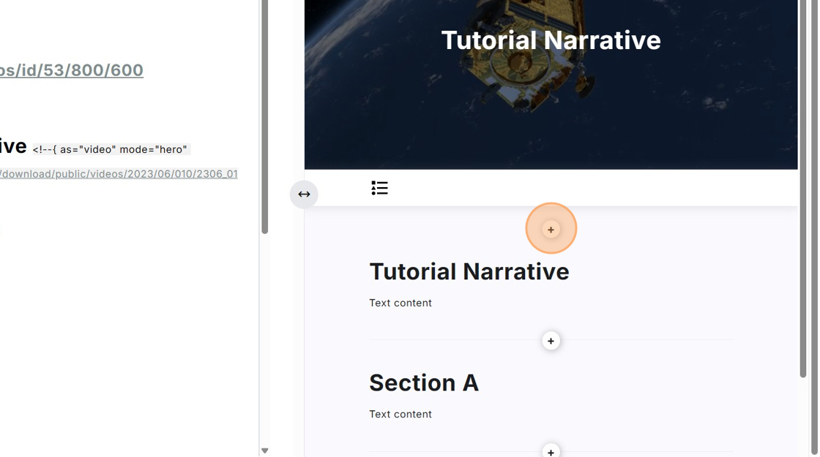Click Text content paragraph under Tutorial Narrative
The height and width of the screenshot is (457, 820).
400,303
